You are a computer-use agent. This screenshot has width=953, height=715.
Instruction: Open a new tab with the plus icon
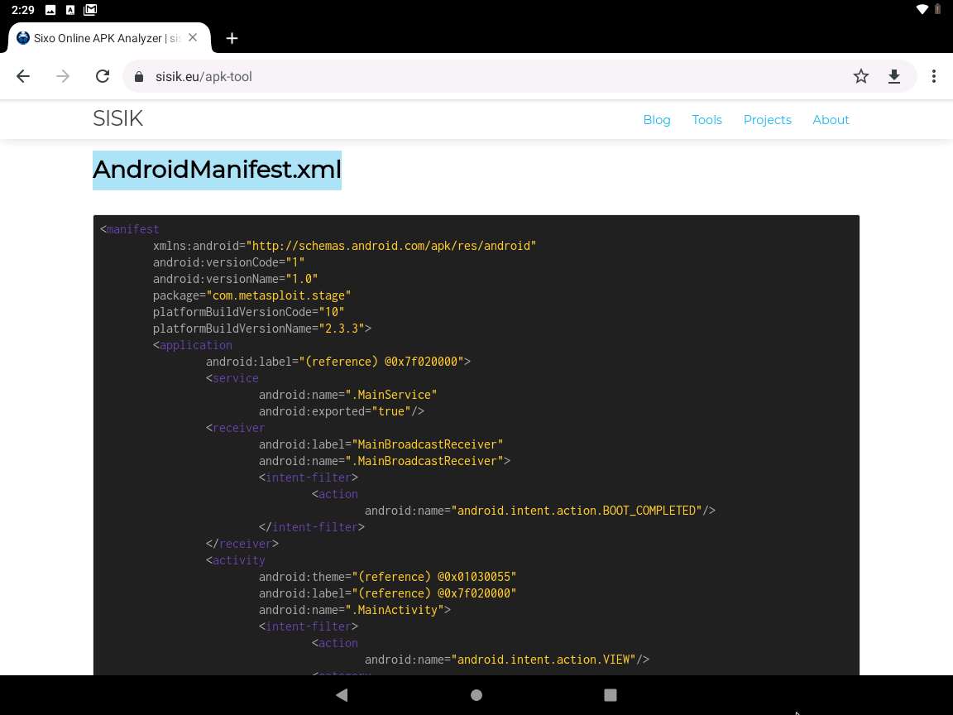[x=232, y=38]
